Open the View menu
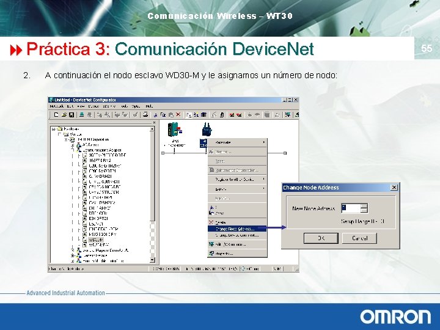This screenshot has width=440, height=330. 81,106
